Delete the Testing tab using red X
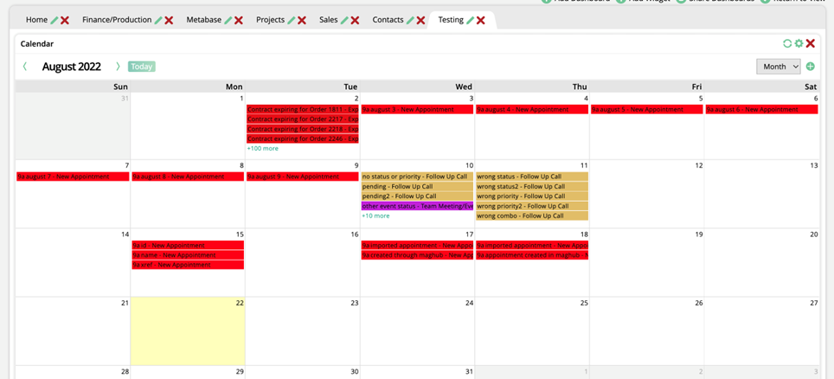The width and height of the screenshot is (834, 379). click(x=481, y=20)
